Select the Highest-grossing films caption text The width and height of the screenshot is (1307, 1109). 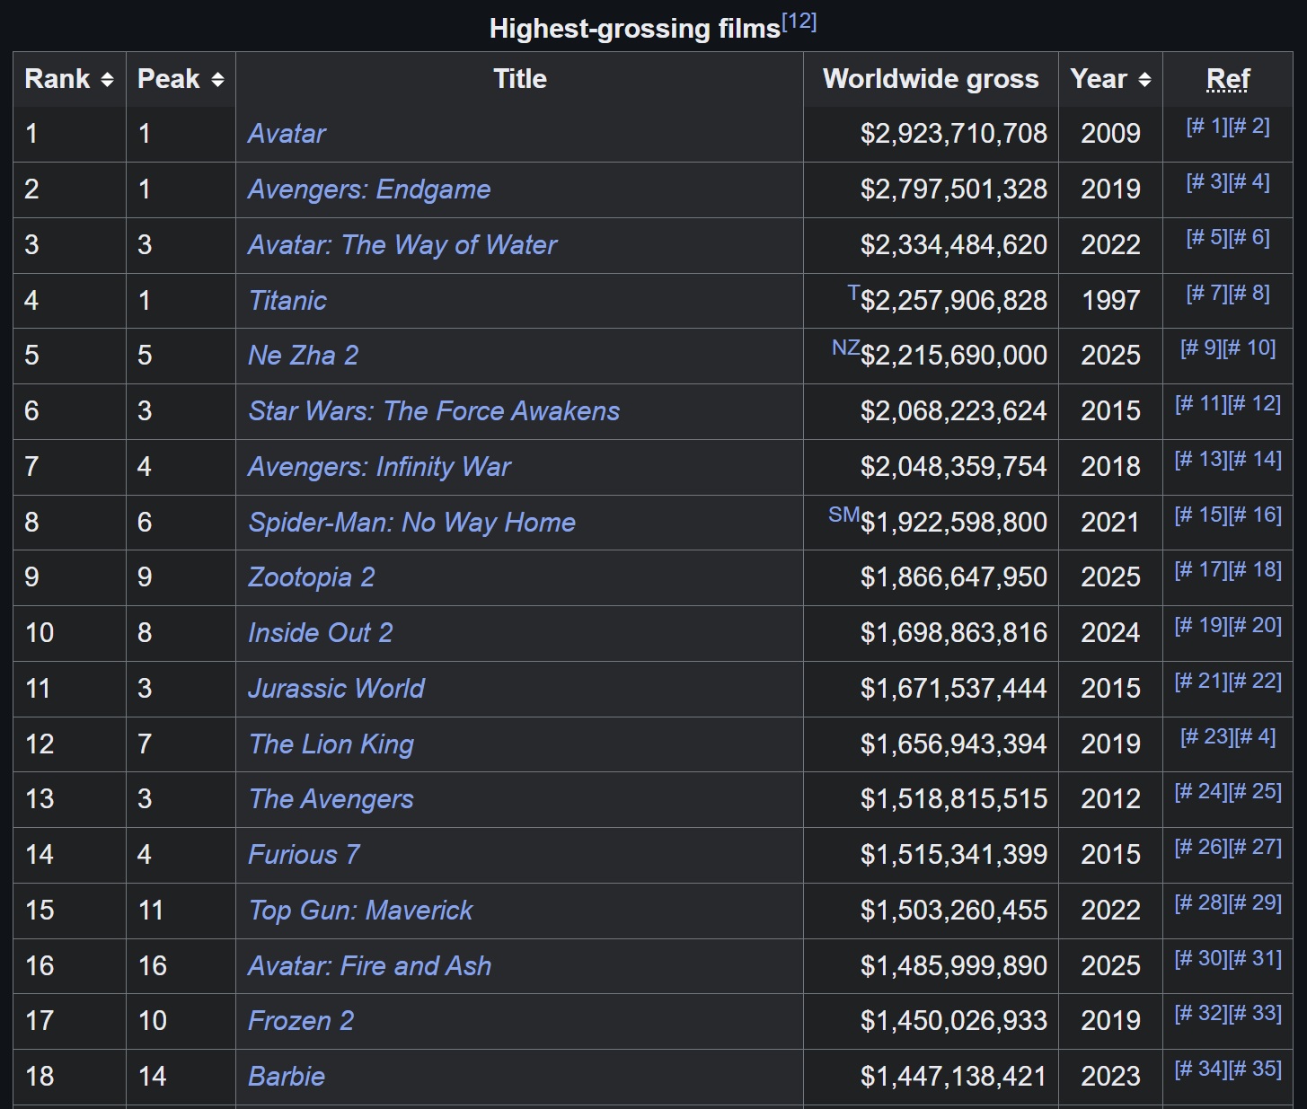pos(635,29)
